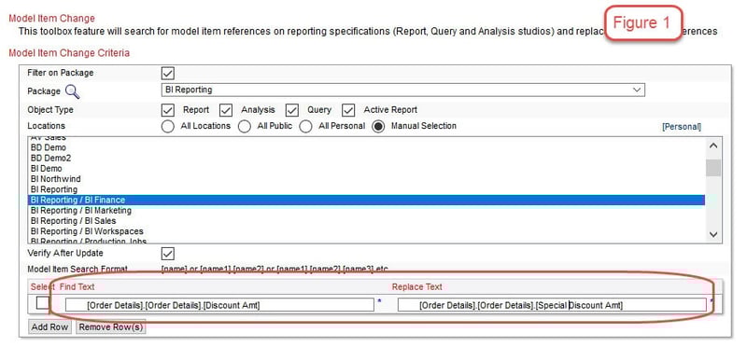This screenshot has height=347, width=747.
Task: Toggle the Verify After Update checkbox
Action: click(168, 253)
